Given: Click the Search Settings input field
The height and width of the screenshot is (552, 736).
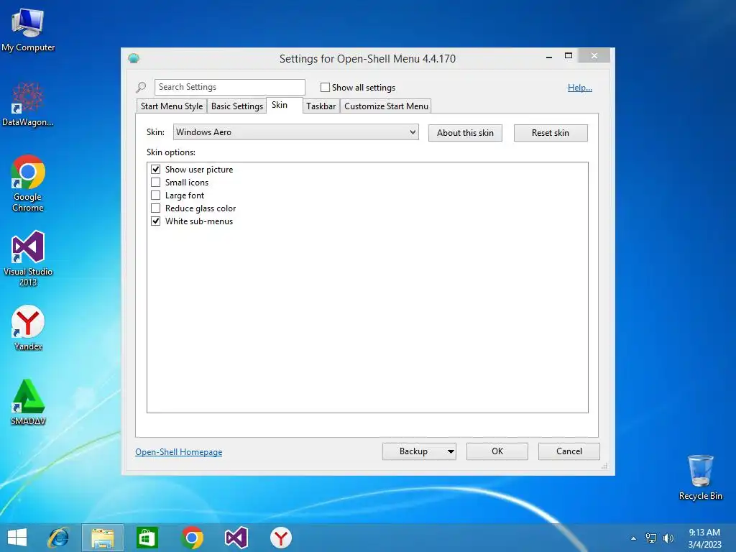Looking at the screenshot, I should tap(229, 87).
